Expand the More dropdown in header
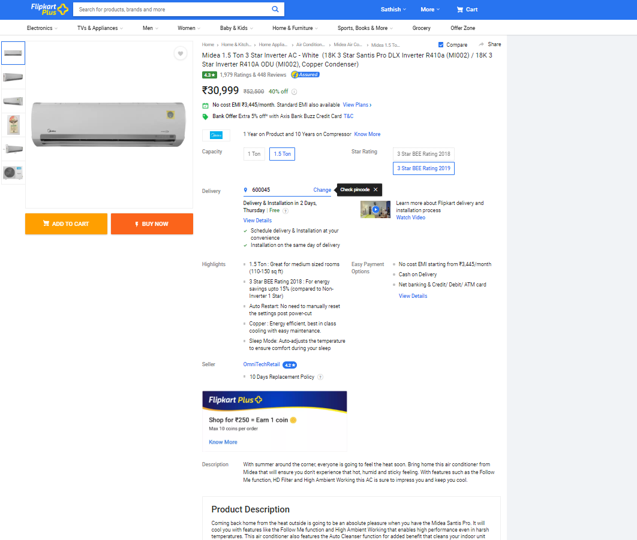Image resolution: width=637 pixels, height=540 pixels. [x=430, y=10]
